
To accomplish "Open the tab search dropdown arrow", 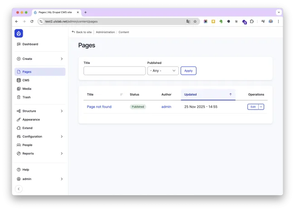I will (x=279, y=12).
